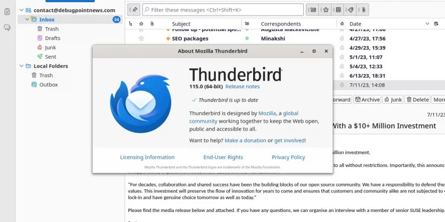This screenshot has width=445, height=222.
Task: Mark the 5/4/23, 12:33 message as junk
Action: 342,67
